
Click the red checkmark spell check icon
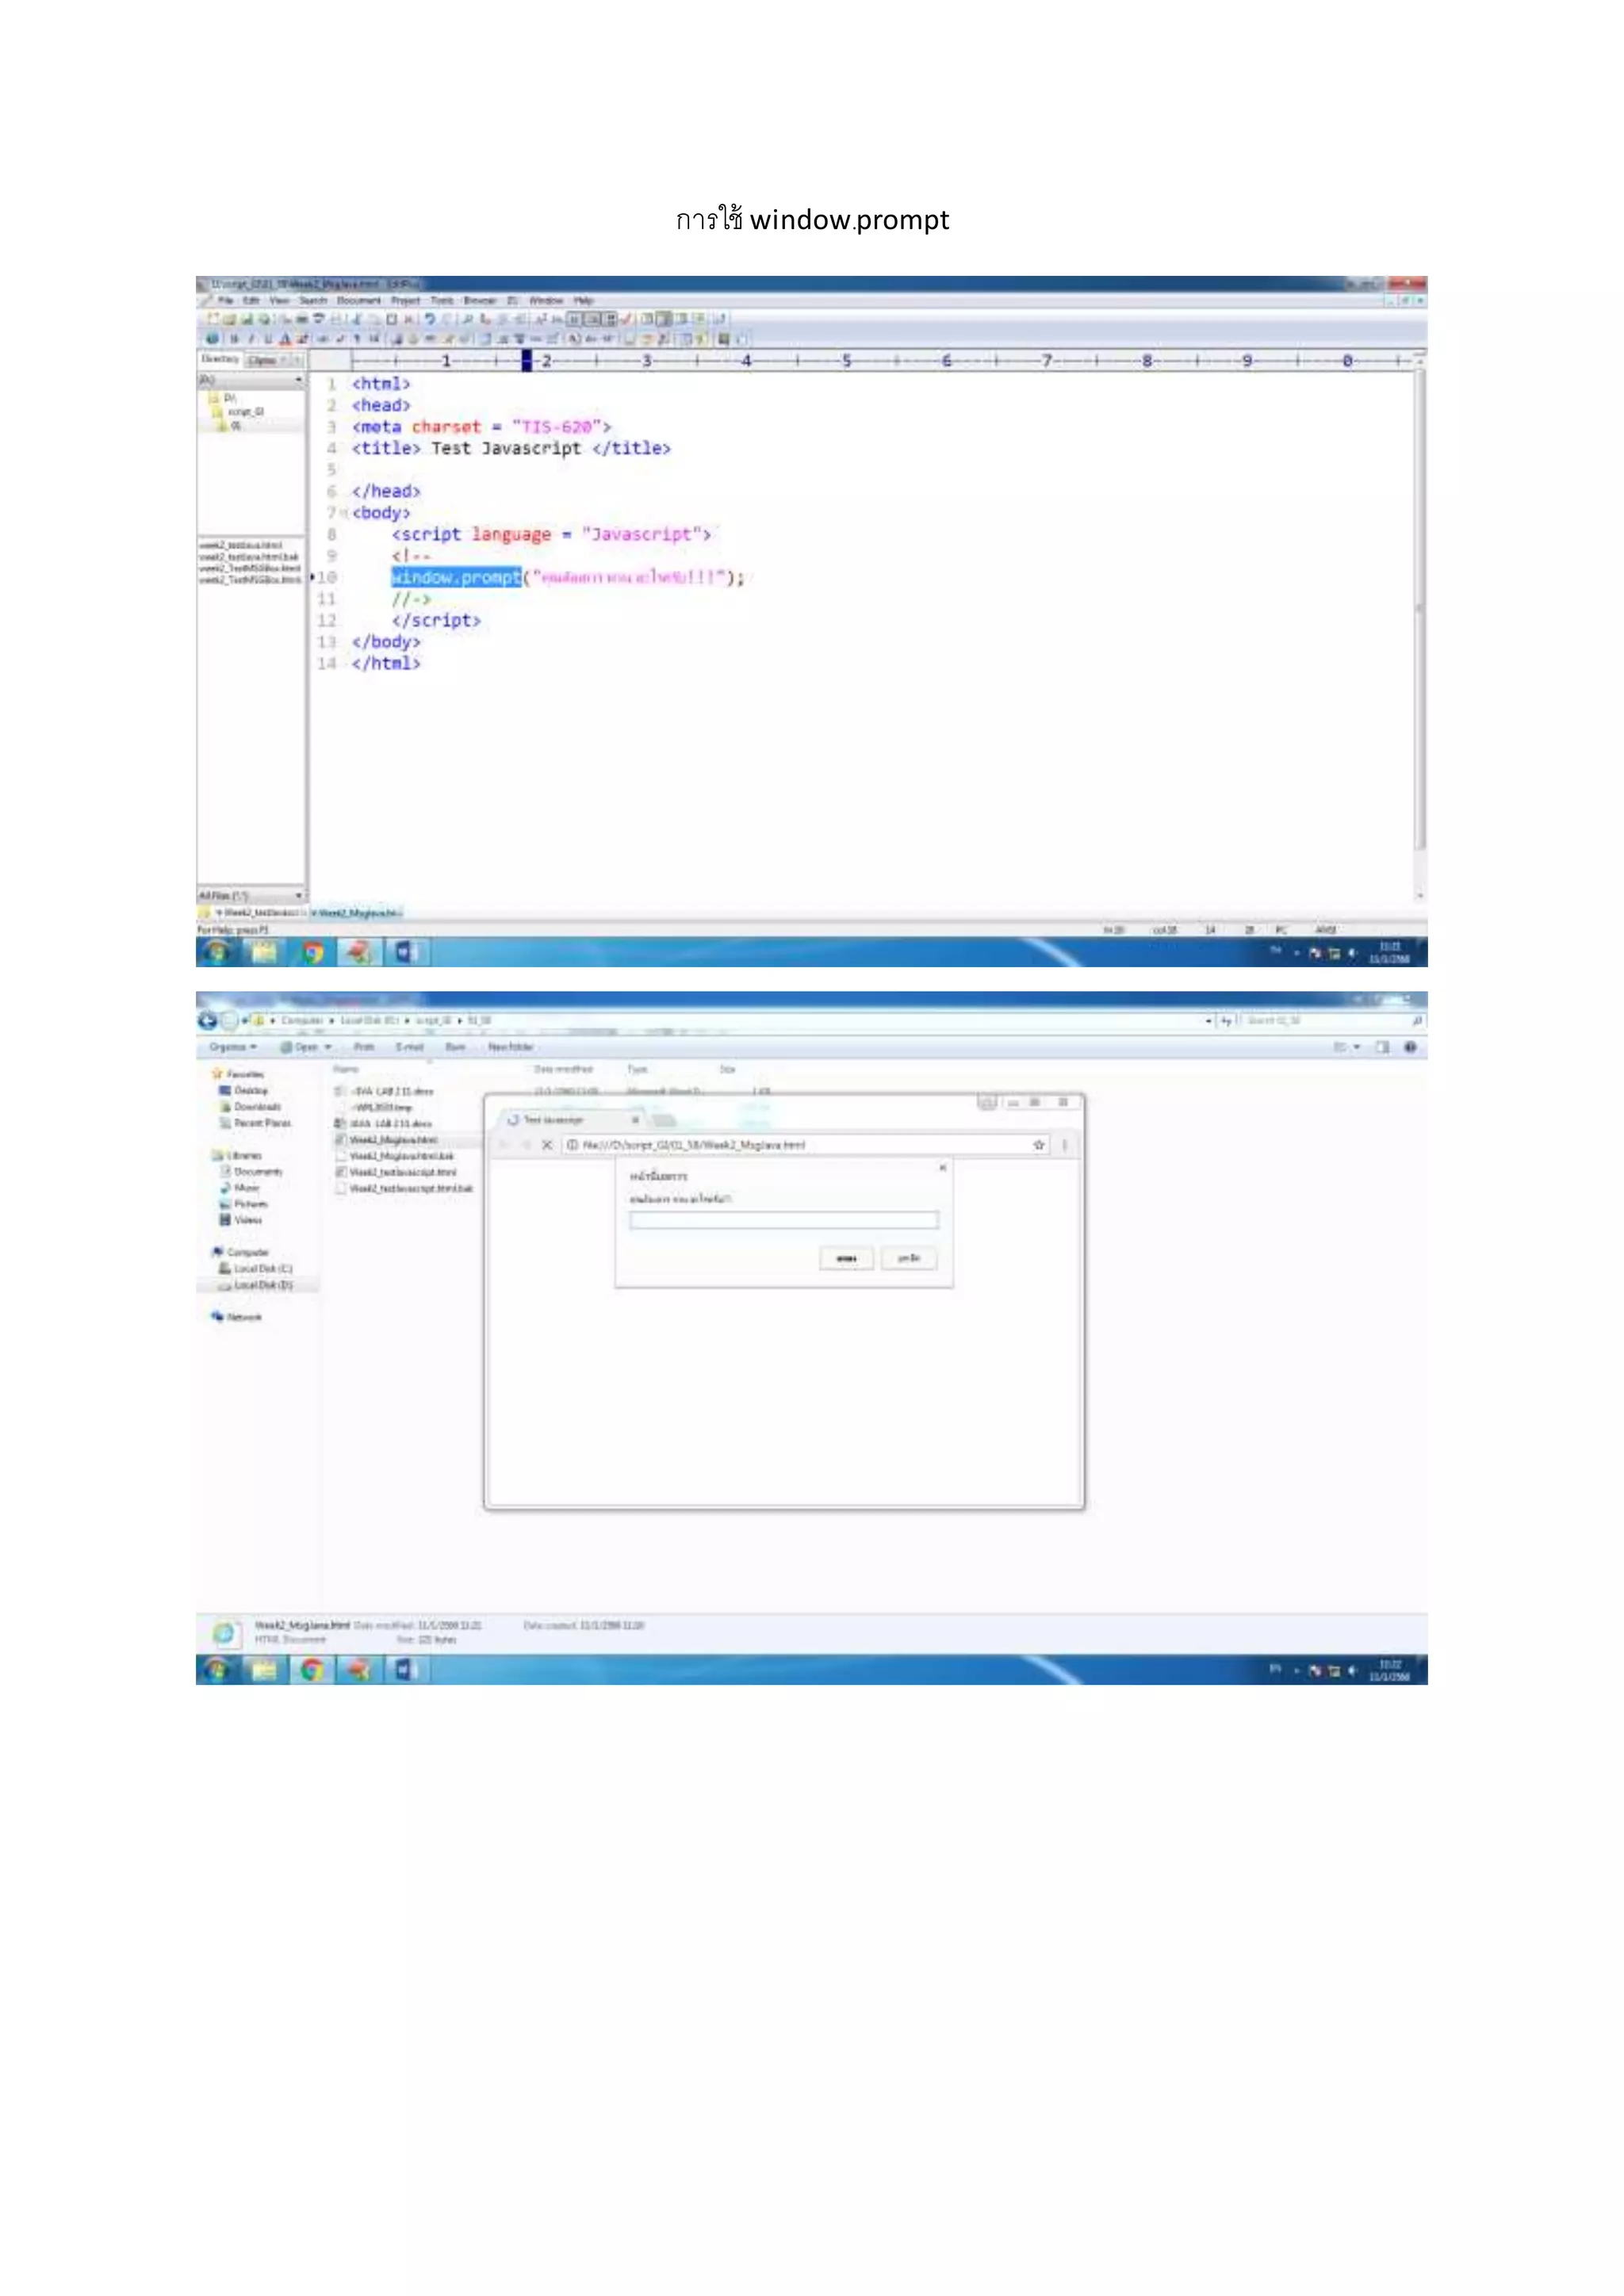click(627, 319)
